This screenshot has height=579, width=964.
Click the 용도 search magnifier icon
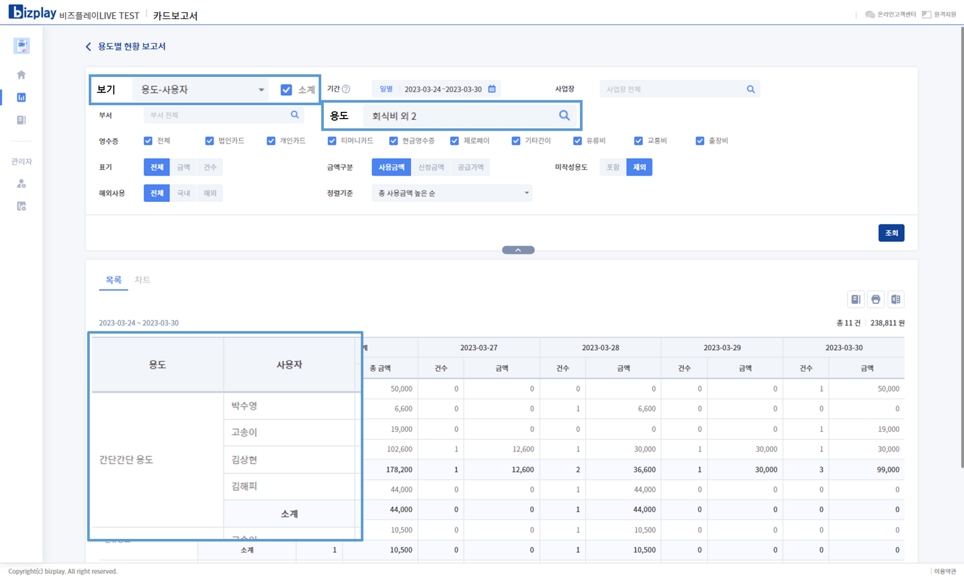564,115
